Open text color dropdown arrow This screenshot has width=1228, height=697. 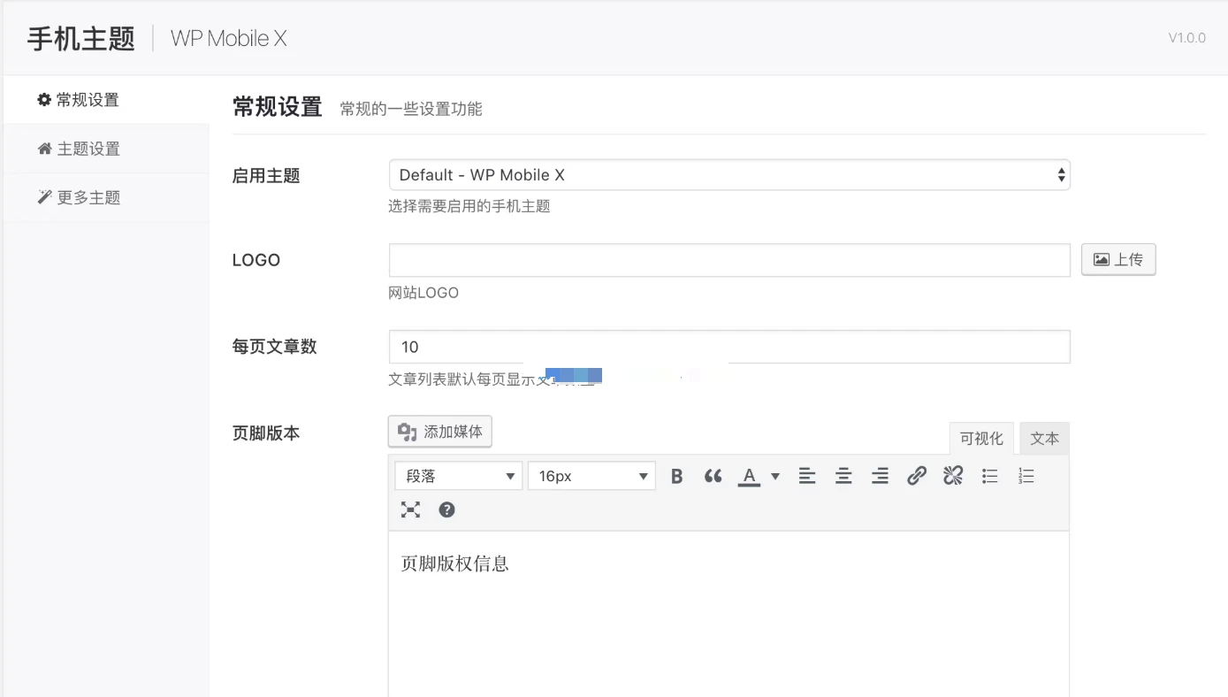pos(775,477)
